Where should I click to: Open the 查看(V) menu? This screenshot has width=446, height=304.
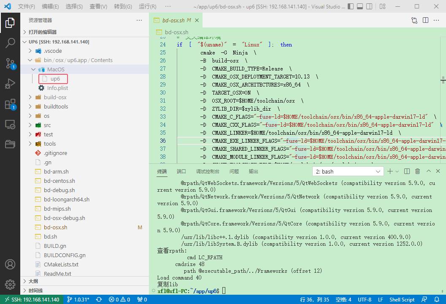98,6
